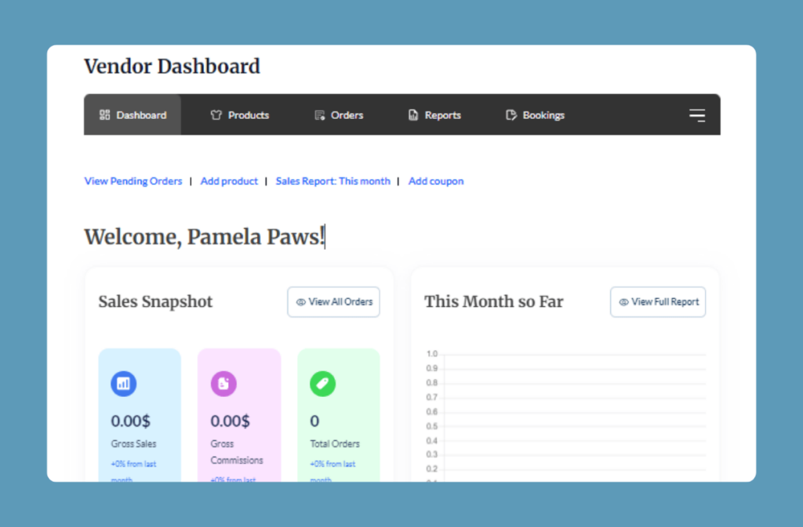Click the green Total Orders tag icon
Viewport: 803px width, 527px height.
[x=322, y=384]
